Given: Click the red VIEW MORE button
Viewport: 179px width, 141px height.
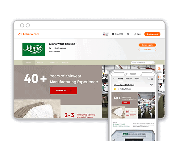Looking at the screenshot, I should pyautogui.click(x=64, y=91).
